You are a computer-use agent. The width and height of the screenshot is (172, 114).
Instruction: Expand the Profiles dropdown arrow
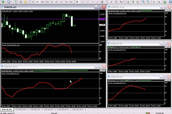(11, 2)
